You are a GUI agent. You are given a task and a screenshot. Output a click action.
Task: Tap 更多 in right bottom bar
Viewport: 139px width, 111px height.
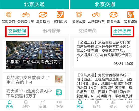tap(130, 104)
